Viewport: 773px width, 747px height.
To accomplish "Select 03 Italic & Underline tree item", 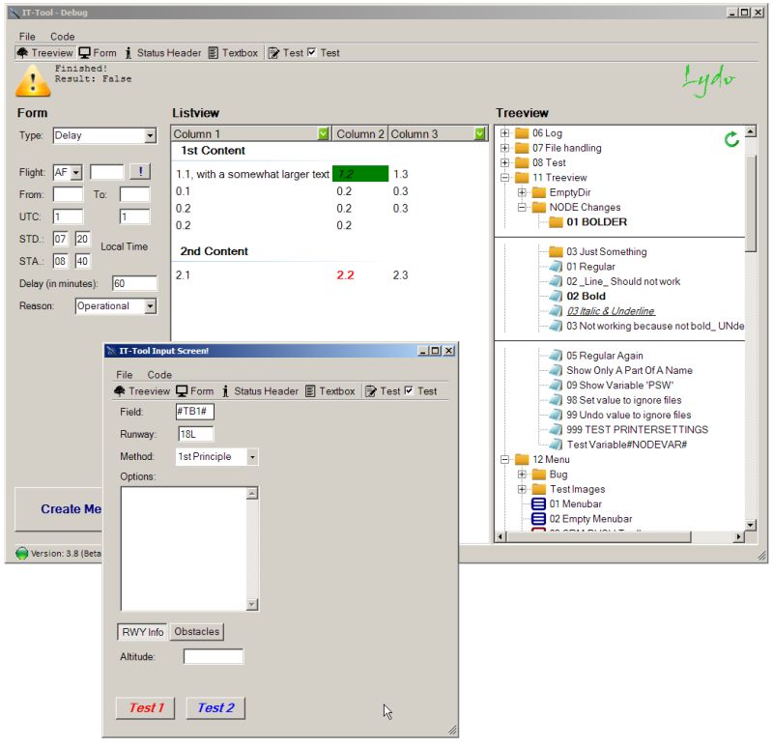I will 611,311.
